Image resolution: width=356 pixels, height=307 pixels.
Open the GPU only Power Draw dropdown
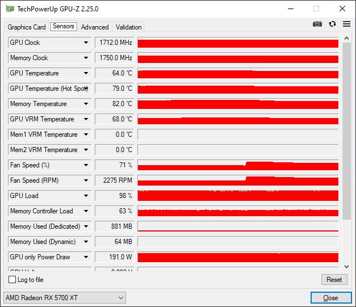click(86, 257)
